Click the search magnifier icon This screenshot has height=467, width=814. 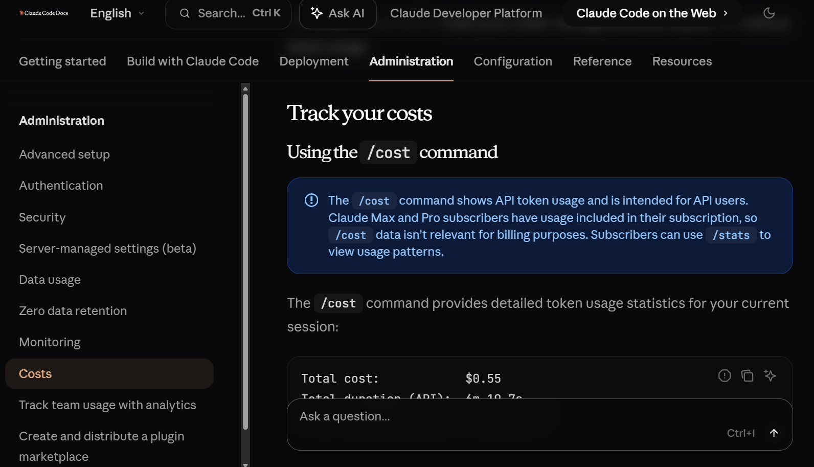[x=185, y=13]
